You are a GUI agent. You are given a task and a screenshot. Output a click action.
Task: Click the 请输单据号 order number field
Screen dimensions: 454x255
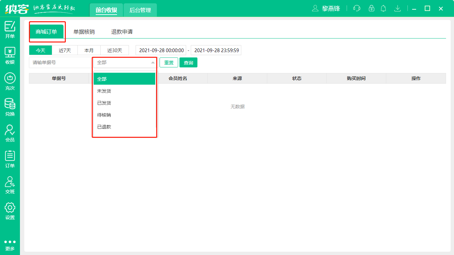pyautogui.click(x=60, y=62)
